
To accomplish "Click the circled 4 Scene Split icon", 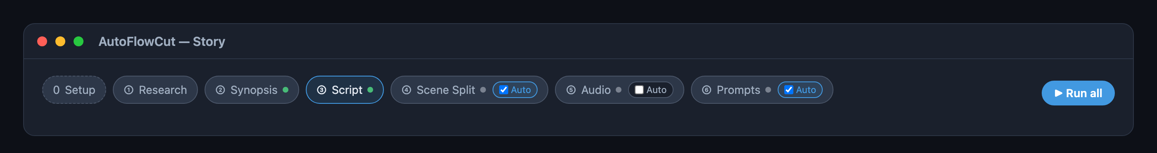I will [407, 90].
